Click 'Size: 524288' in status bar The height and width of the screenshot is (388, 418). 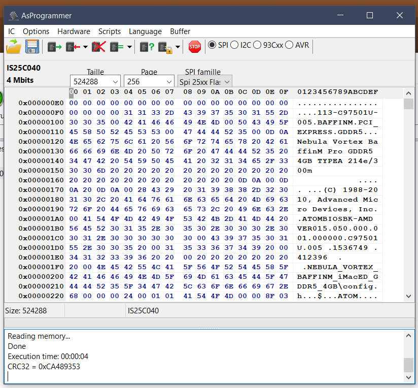click(26, 311)
